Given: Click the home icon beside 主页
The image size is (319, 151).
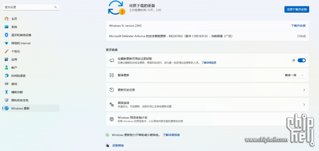Looking at the screenshot, I should tap(7, 19).
